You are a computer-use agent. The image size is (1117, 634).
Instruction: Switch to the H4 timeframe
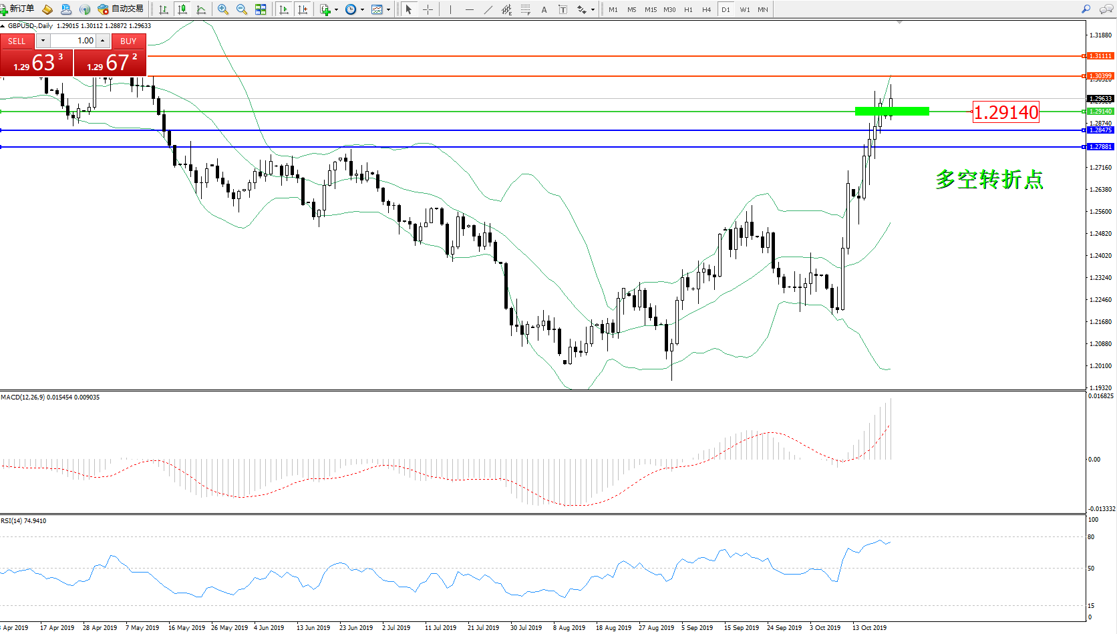tap(706, 9)
